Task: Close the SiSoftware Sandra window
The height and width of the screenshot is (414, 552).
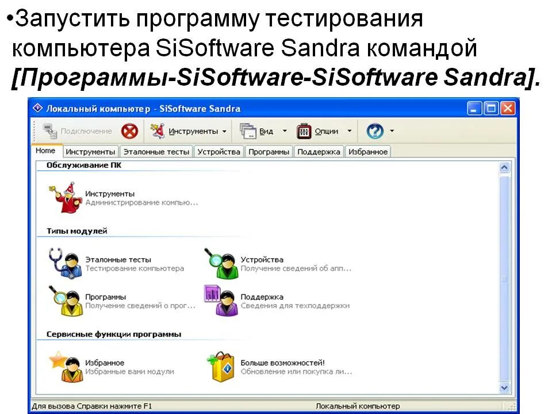Action: click(508, 109)
